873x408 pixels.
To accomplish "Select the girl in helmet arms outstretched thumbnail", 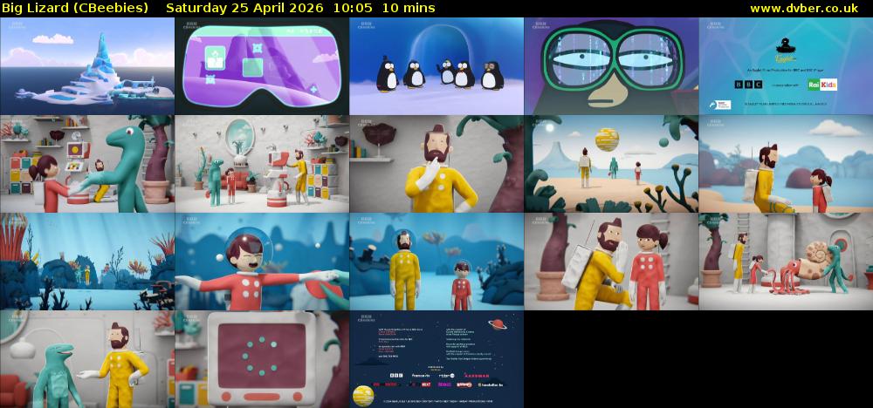I will tap(262, 262).
